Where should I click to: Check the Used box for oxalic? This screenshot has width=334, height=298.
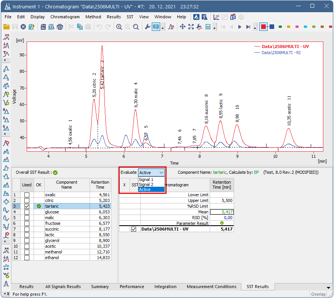coord(27,195)
